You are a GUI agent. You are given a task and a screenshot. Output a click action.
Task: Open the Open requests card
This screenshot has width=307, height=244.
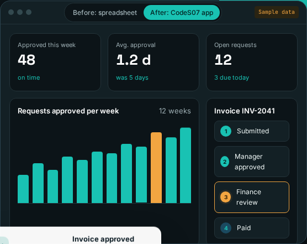tap(252, 62)
